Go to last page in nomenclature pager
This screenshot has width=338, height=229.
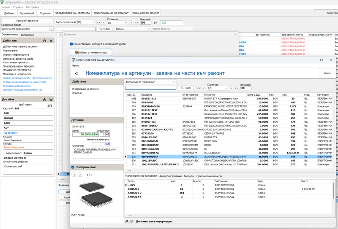tap(236, 88)
